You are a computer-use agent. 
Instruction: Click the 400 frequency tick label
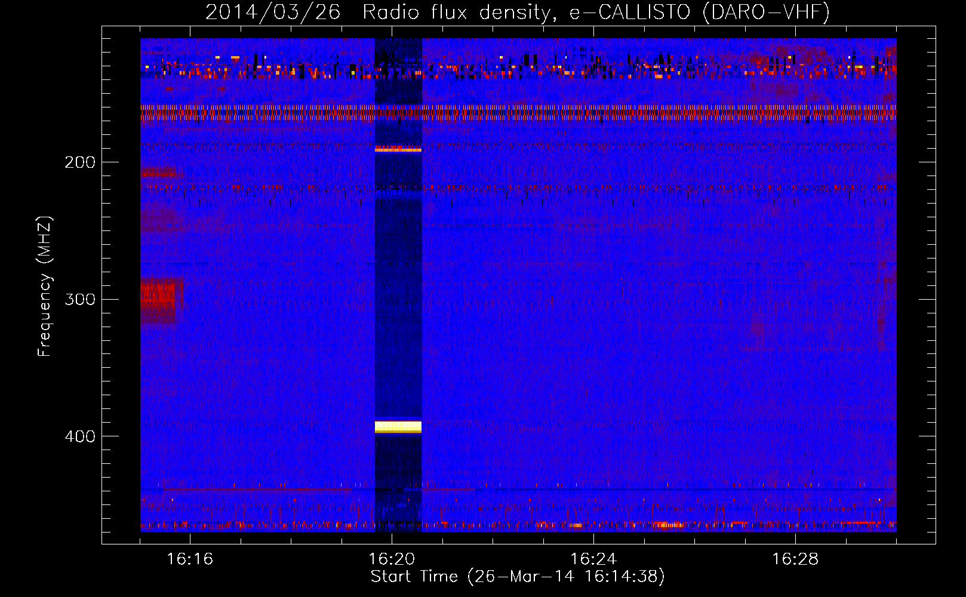point(80,436)
